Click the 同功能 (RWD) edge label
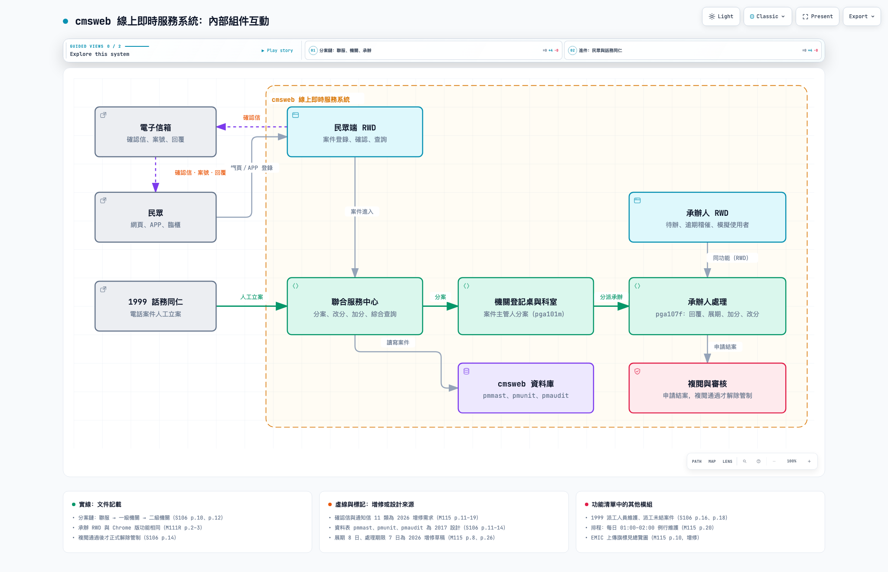Screen dimensions: 888x572 [x=731, y=258]
